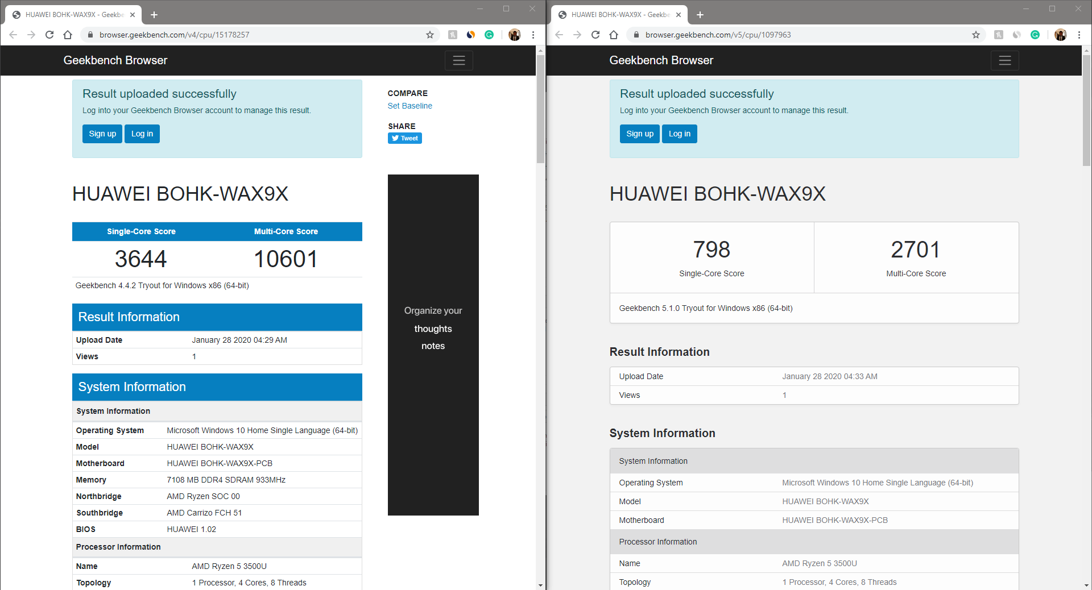Click the single-core score 798
1092x590 pixels.
[712, 250]
